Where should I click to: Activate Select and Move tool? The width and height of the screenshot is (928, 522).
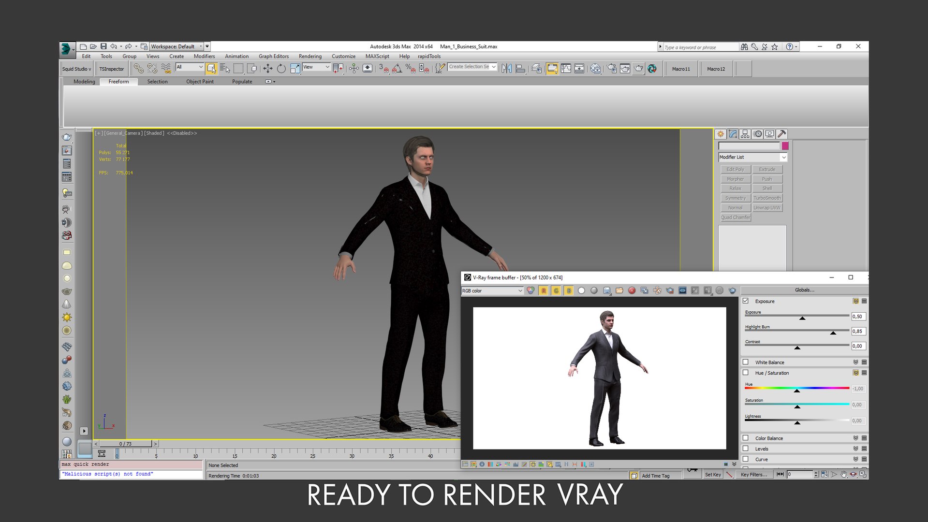tap(268, 69)
